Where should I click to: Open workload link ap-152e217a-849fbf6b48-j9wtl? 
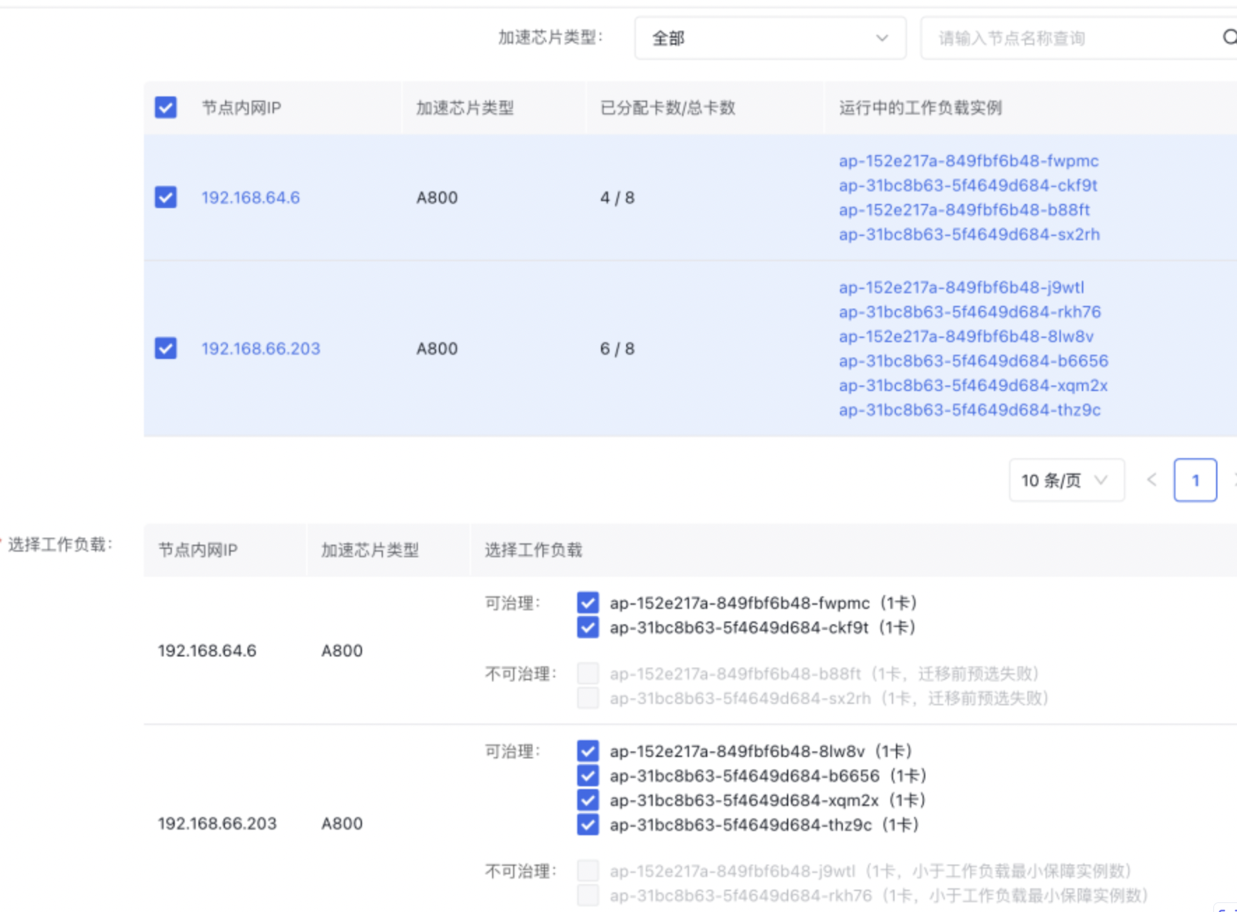[x=963, y=287]
